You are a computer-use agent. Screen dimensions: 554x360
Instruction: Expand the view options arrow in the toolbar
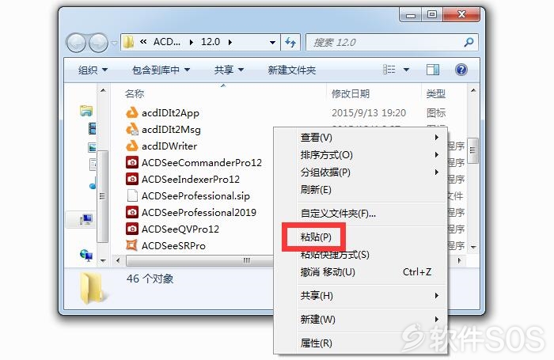(x=406, y=70)
